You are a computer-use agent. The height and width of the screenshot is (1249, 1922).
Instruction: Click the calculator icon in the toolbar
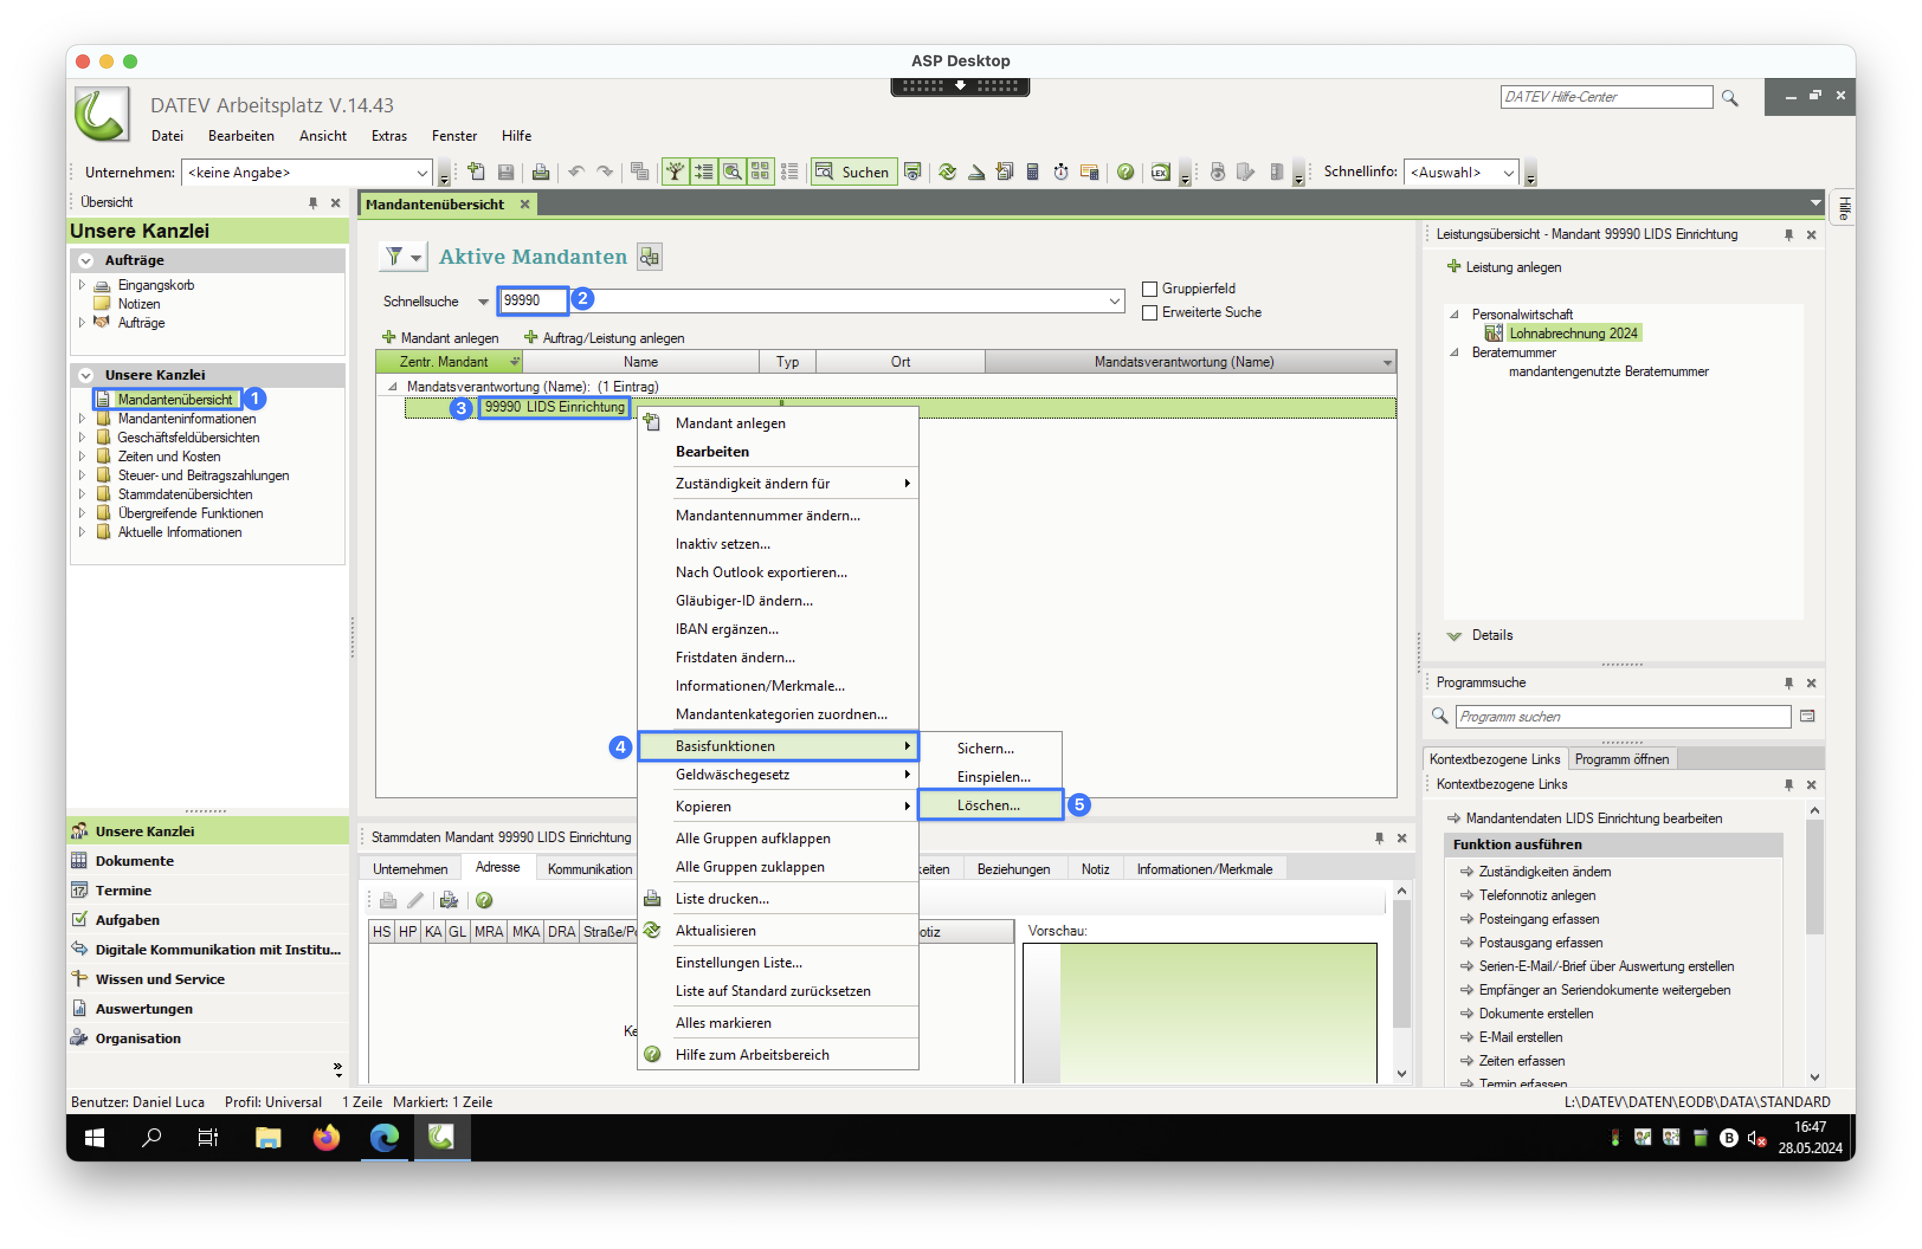pos(1032,172)
